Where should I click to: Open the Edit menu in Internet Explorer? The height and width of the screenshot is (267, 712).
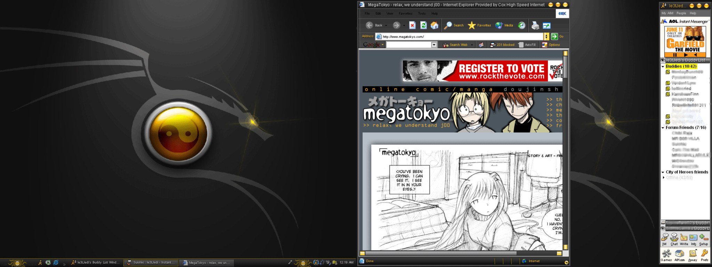[x=378, y=14]
